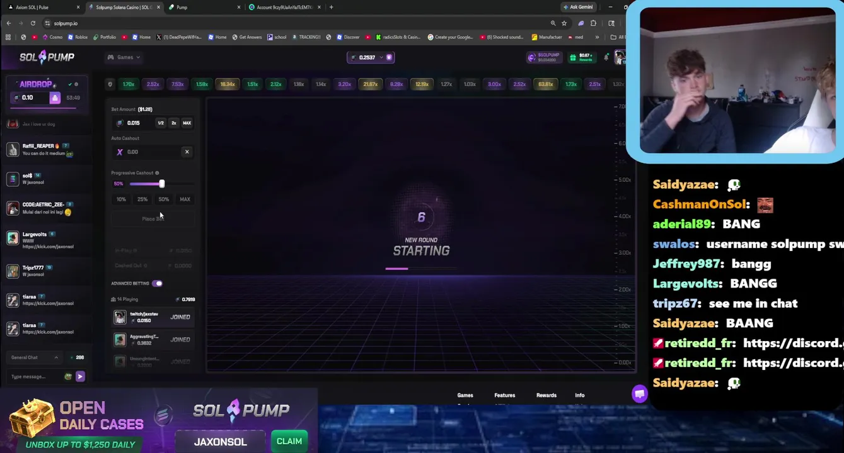Click the Sol Pump logo
The width and height of the screenshot is (844, 453).
pyautogui.click(x=47, y=57)
